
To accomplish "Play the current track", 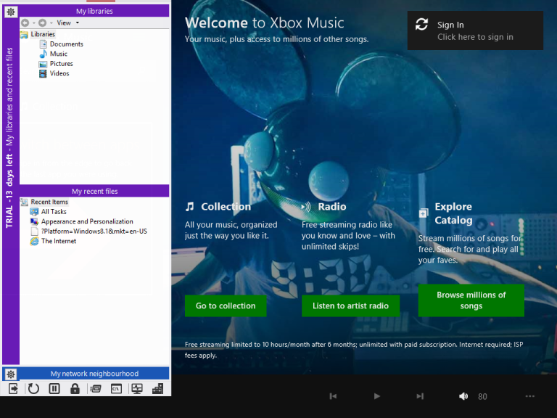I will pyautogui.click(x=377, y=396).
